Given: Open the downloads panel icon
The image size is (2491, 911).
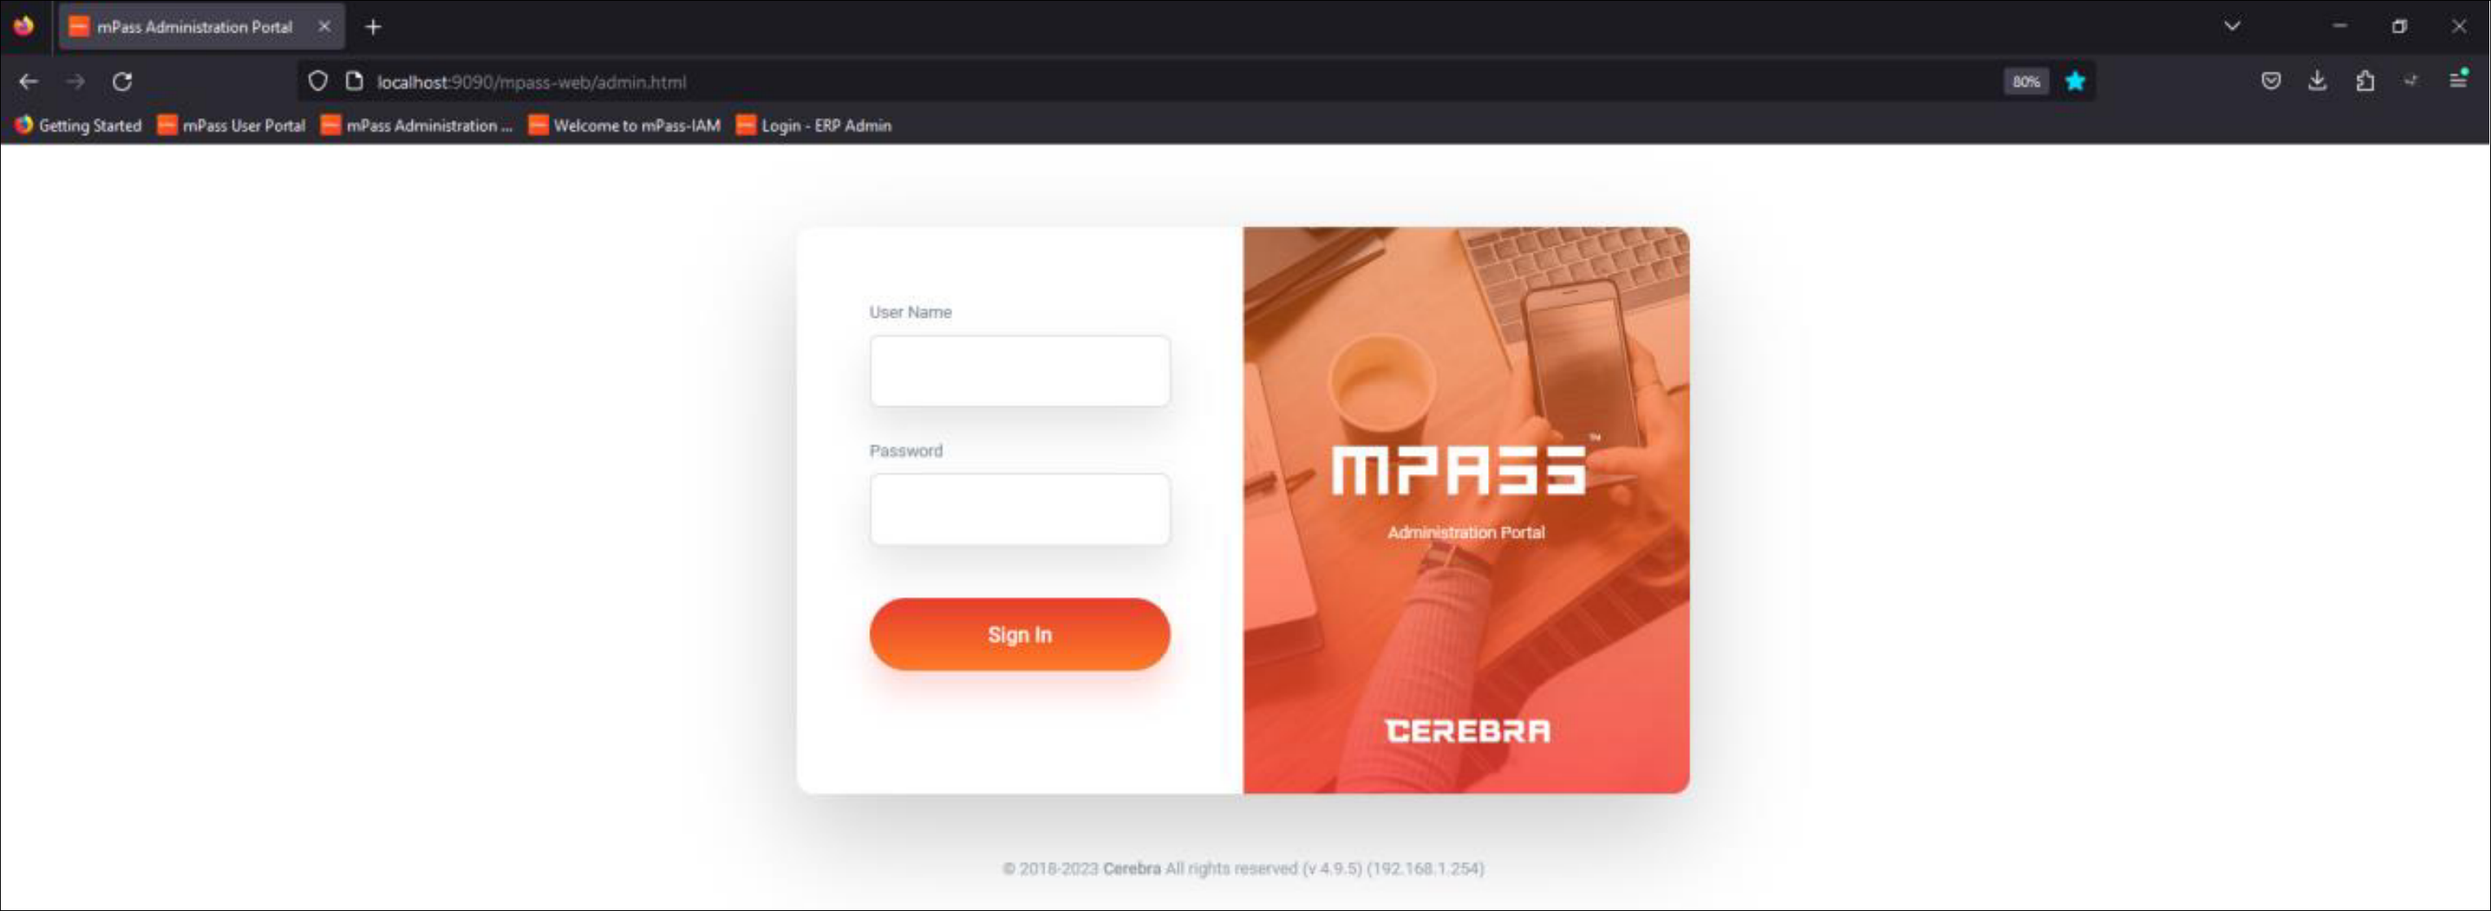Looking at the screenshot, I should click(x=2317, y=81).
